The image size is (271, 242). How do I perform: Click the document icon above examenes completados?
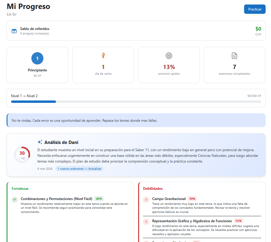[x=235, y=56]
